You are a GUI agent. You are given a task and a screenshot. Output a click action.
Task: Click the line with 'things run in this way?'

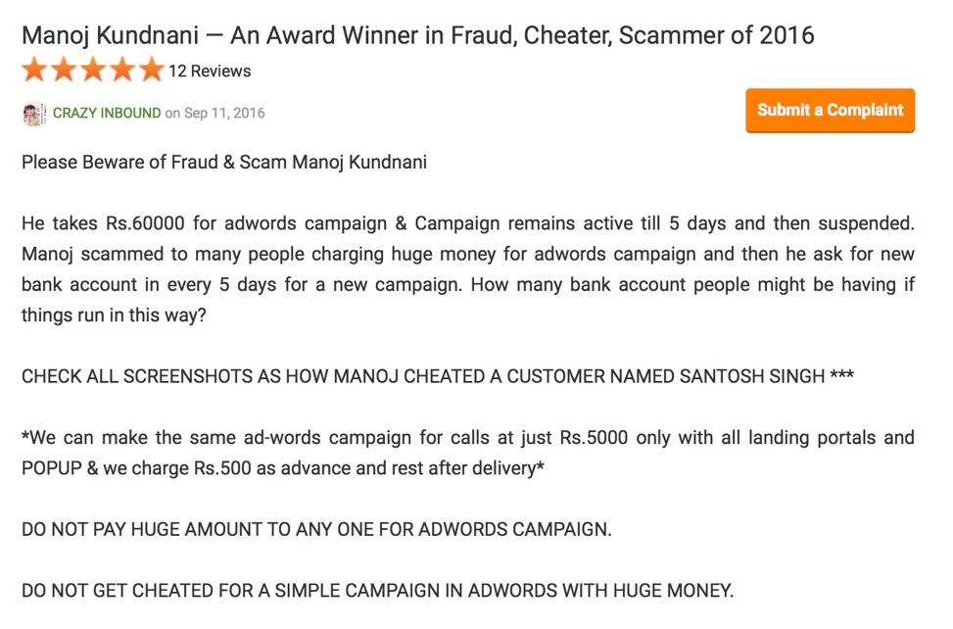(x=115, y=315)
